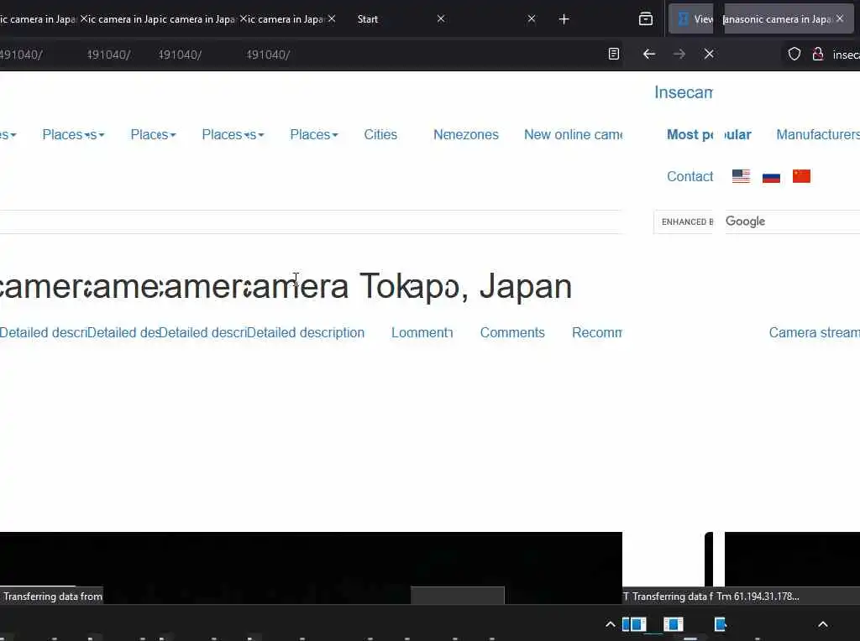Open a new browser tab with the plus button
This screenshot has height=641, width=860.
564,19
